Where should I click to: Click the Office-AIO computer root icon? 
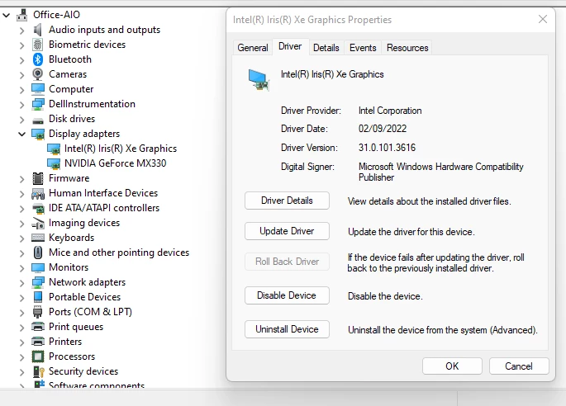coord(22,15)
